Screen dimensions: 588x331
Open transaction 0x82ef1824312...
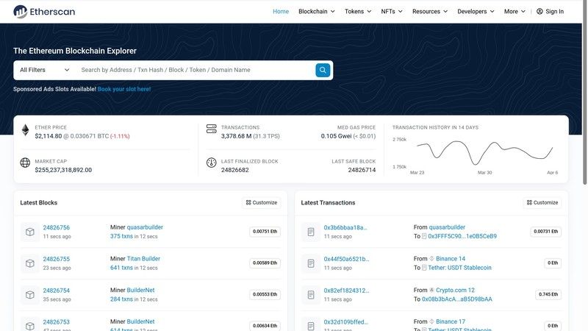[346, 291]
